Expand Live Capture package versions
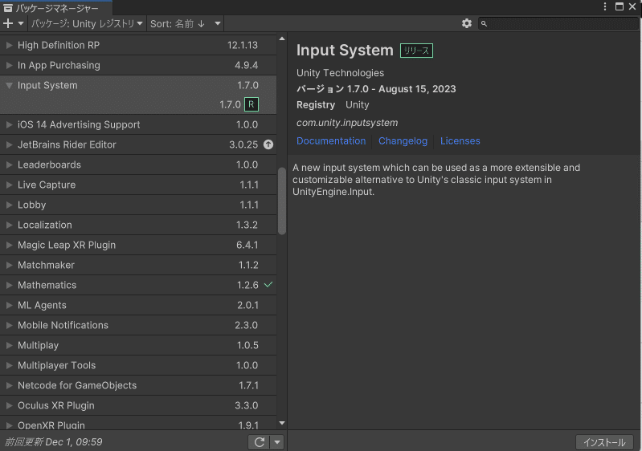This screenshot has width=642, height=451. click(x=9, y=185)
